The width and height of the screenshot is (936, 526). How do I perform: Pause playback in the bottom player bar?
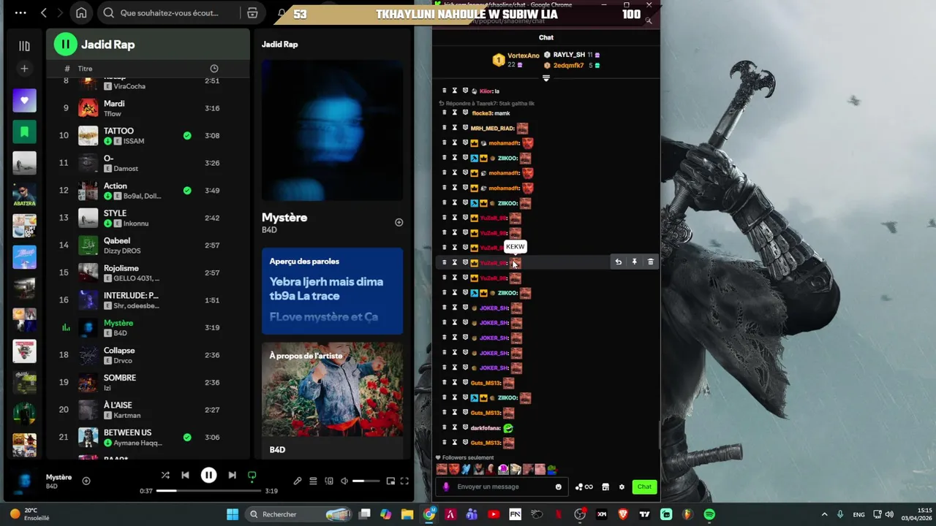pos(208,476)
